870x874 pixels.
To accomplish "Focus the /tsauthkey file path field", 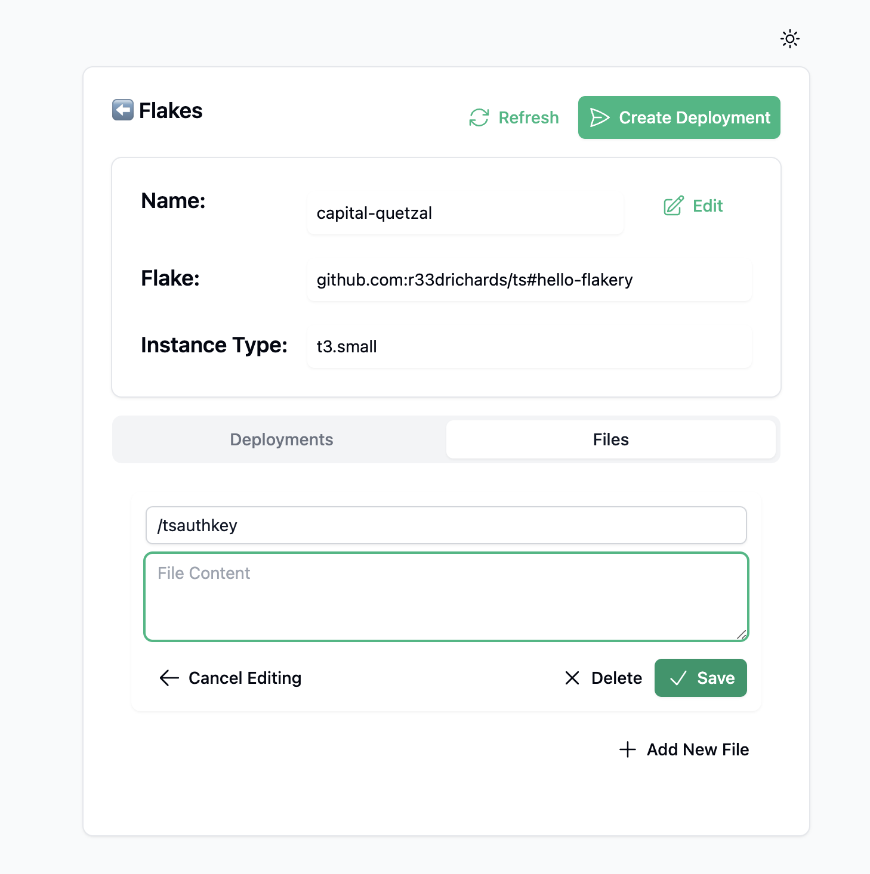I will 446,525.
